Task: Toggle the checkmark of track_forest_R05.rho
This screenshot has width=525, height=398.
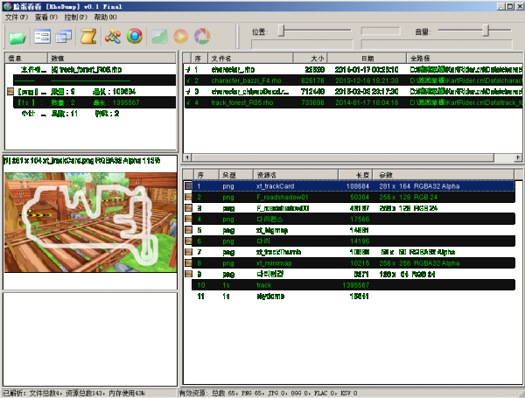Action: tap(188, 102)
